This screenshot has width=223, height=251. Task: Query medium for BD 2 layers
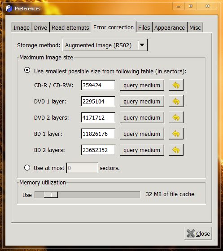(142, 150)
